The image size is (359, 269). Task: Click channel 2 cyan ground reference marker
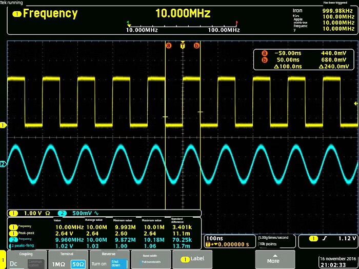click(3, 164)
